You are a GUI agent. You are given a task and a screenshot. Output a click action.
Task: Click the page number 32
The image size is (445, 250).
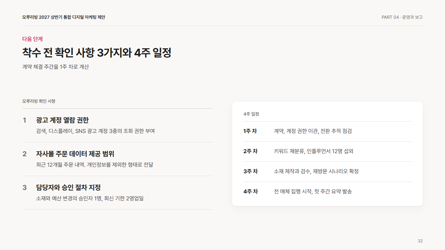pyautogui.click(x=420, y=241)
